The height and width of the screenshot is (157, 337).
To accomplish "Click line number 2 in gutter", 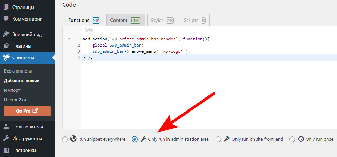I will (x=79, y=45).
